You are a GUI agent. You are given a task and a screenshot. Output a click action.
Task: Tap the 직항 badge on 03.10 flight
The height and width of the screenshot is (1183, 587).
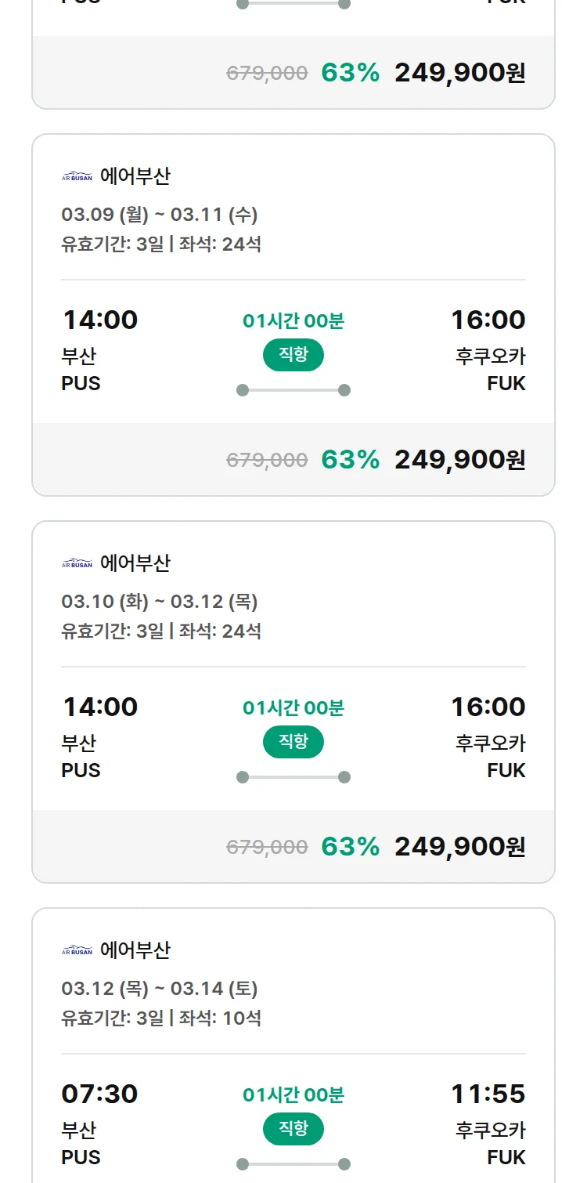pos(293,742)
